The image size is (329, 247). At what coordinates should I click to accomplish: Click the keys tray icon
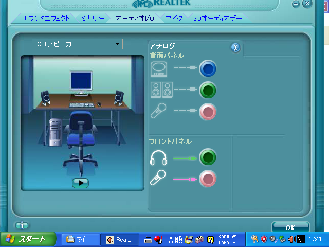[255, 239]
